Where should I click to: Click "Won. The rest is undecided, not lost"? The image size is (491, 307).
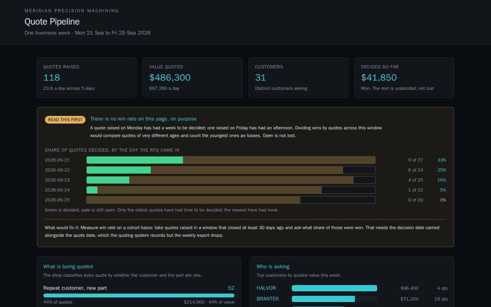click(397, 88)
